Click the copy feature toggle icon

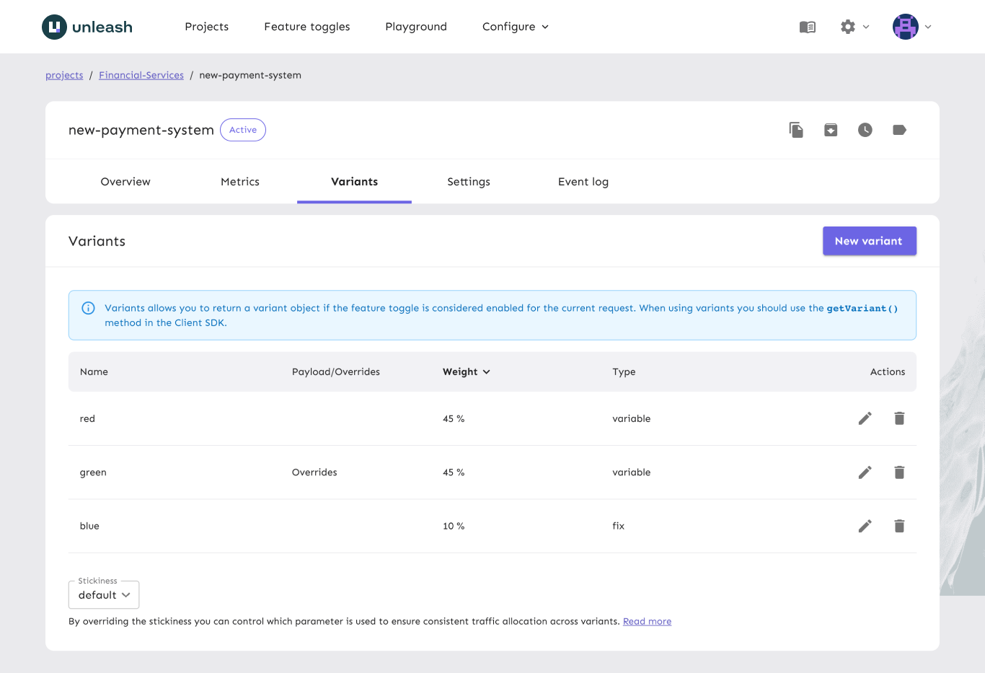(x=796, y=130)
